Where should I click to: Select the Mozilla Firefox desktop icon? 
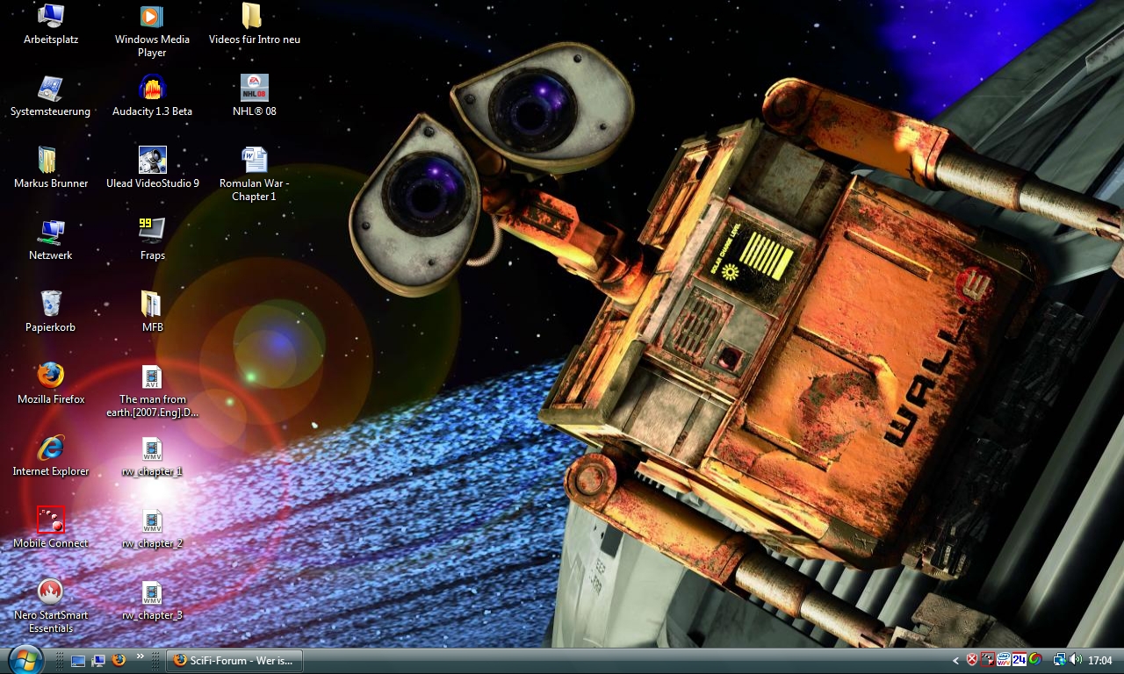coord(50,376)
